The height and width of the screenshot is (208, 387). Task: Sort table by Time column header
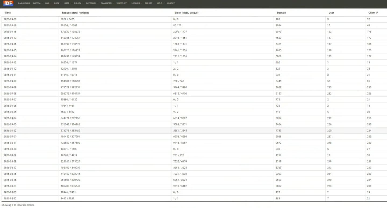pos(8,13)
